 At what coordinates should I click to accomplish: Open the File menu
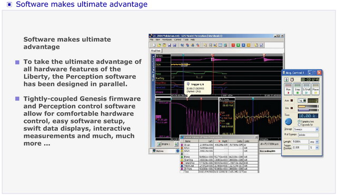point(152,40)
